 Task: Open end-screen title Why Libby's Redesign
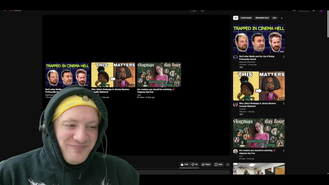(110, 90)
